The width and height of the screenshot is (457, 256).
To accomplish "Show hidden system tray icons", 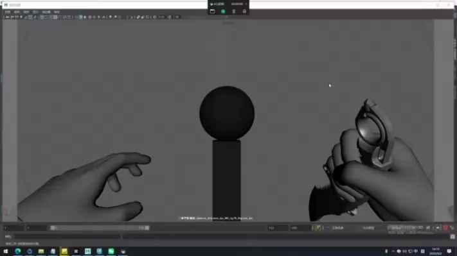I will [x=393, y=252].
